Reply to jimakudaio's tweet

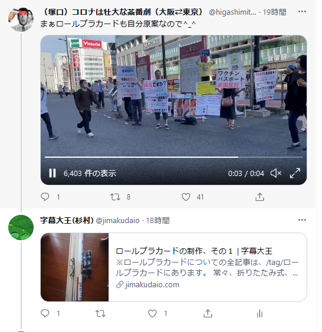(45, 313)
